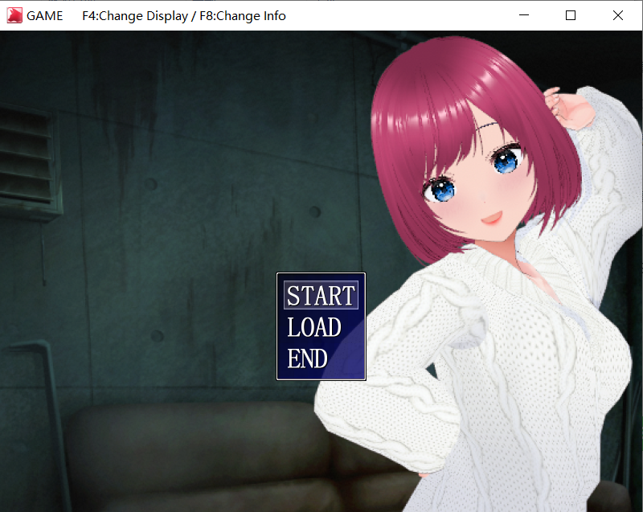Click the character's lower blue eye
The height and width of the screenshot is (512, 643).
point(440,190)
